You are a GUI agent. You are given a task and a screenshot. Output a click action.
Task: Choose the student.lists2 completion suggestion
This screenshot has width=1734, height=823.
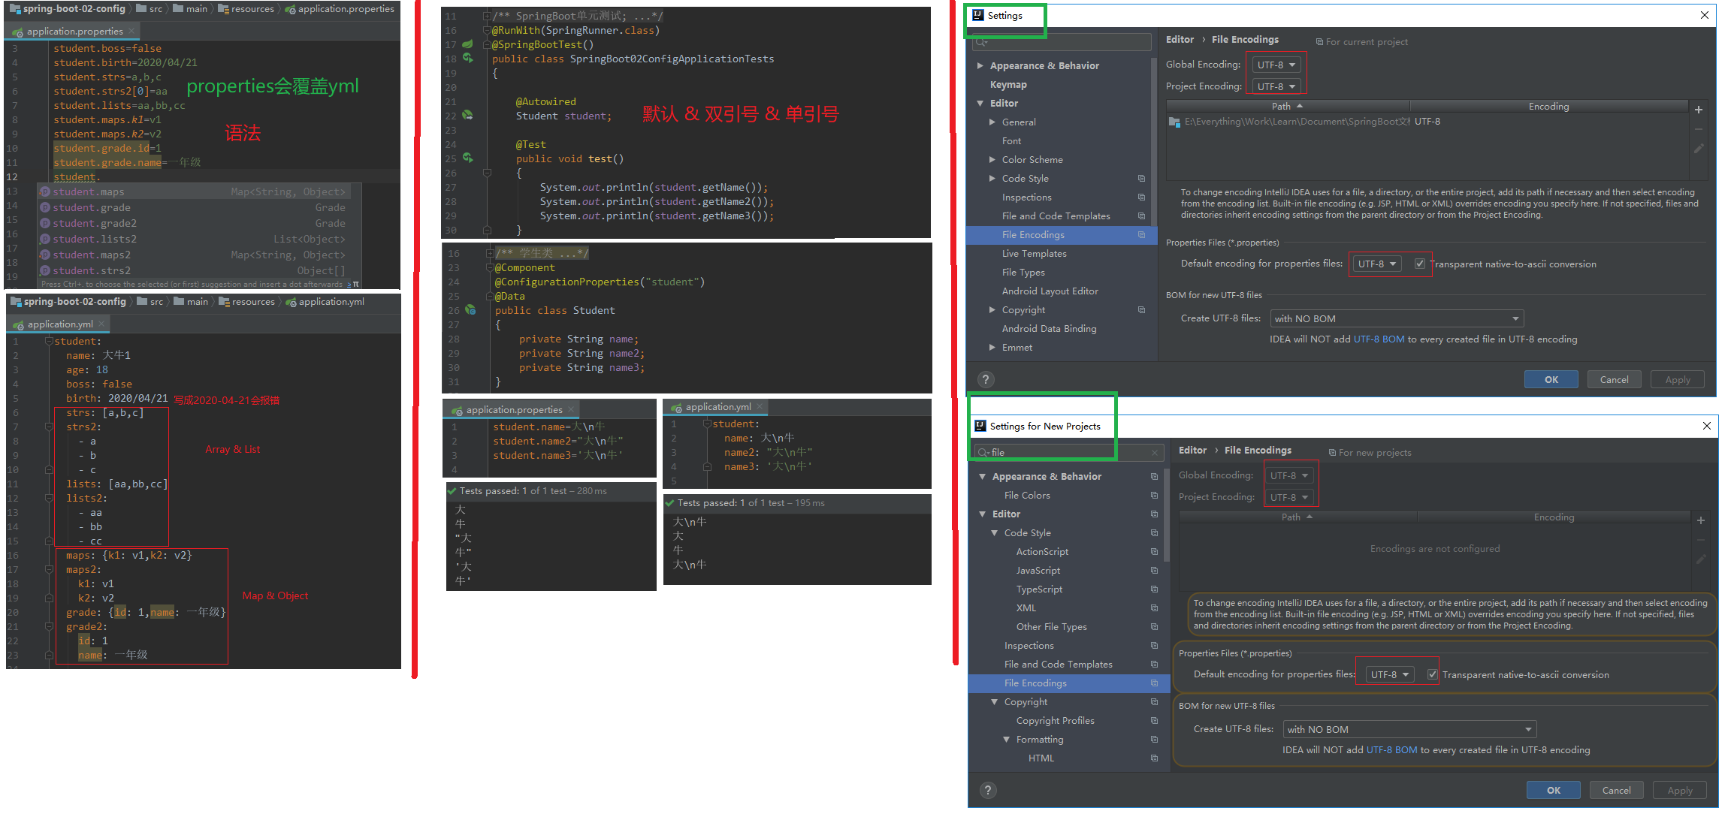[194, 239]
